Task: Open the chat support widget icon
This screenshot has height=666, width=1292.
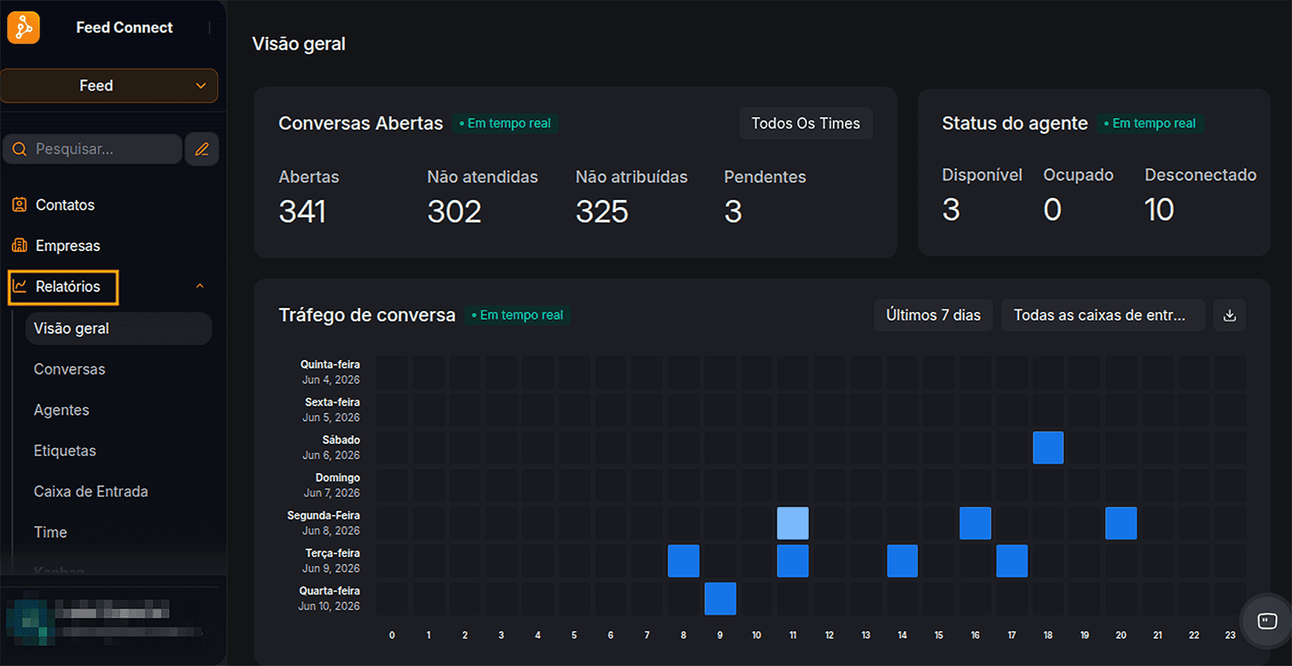Action: [1268, 621]
